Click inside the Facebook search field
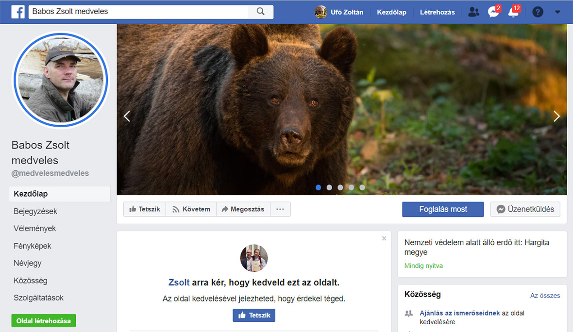The width and height of the screenshot is (573, 332). coord(138,12)
